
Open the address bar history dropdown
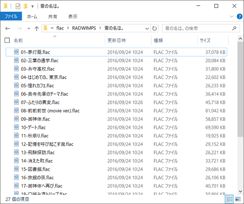(147, 29)
